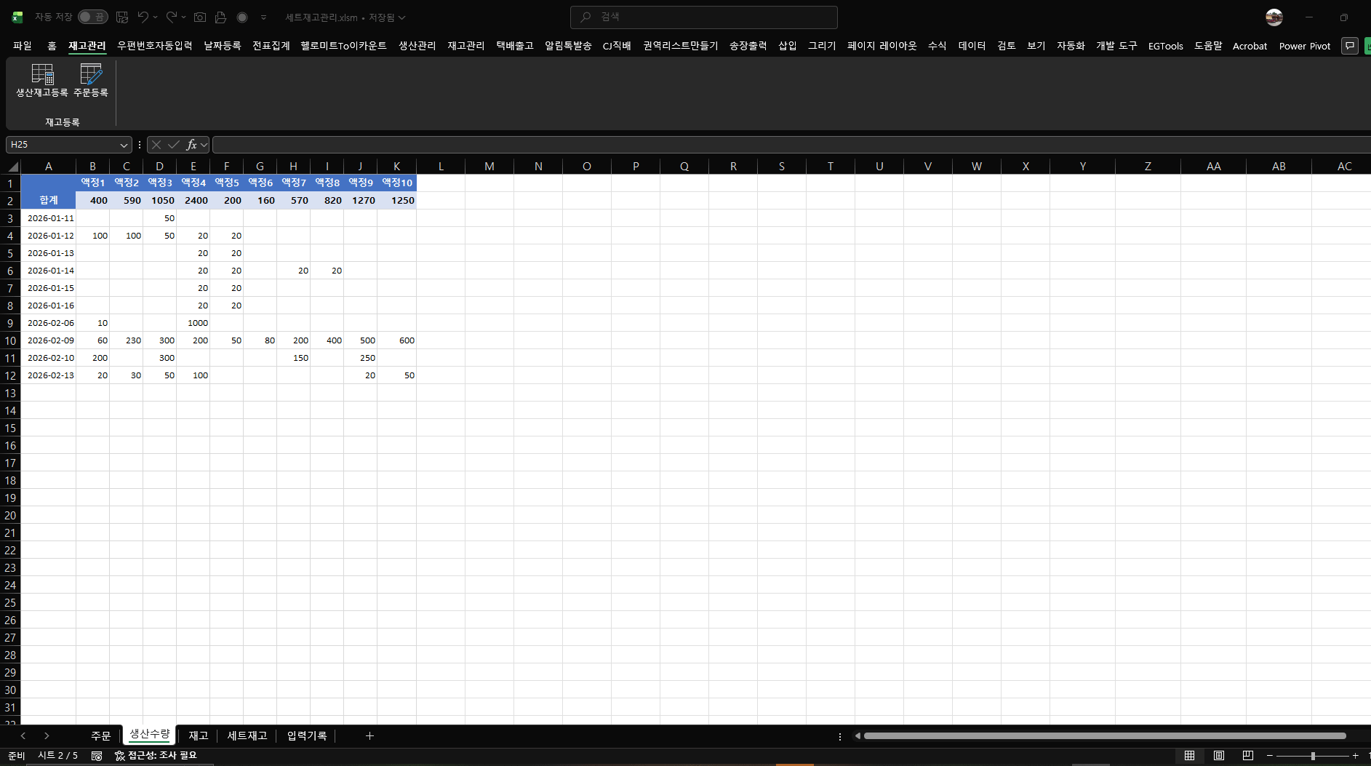The height and width of the screenshot is (766, 1371).
Task: Click the Page Break Preview icon
Action: tap(1248, 756)
